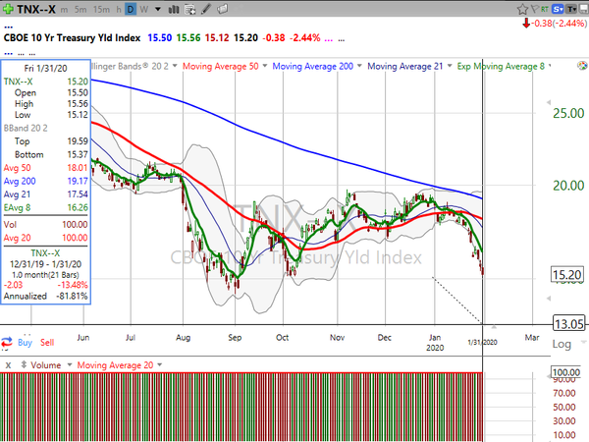Click the add indicator calendar-plus icon
Viewport: 589px width, 442px height.
point(190,10)
